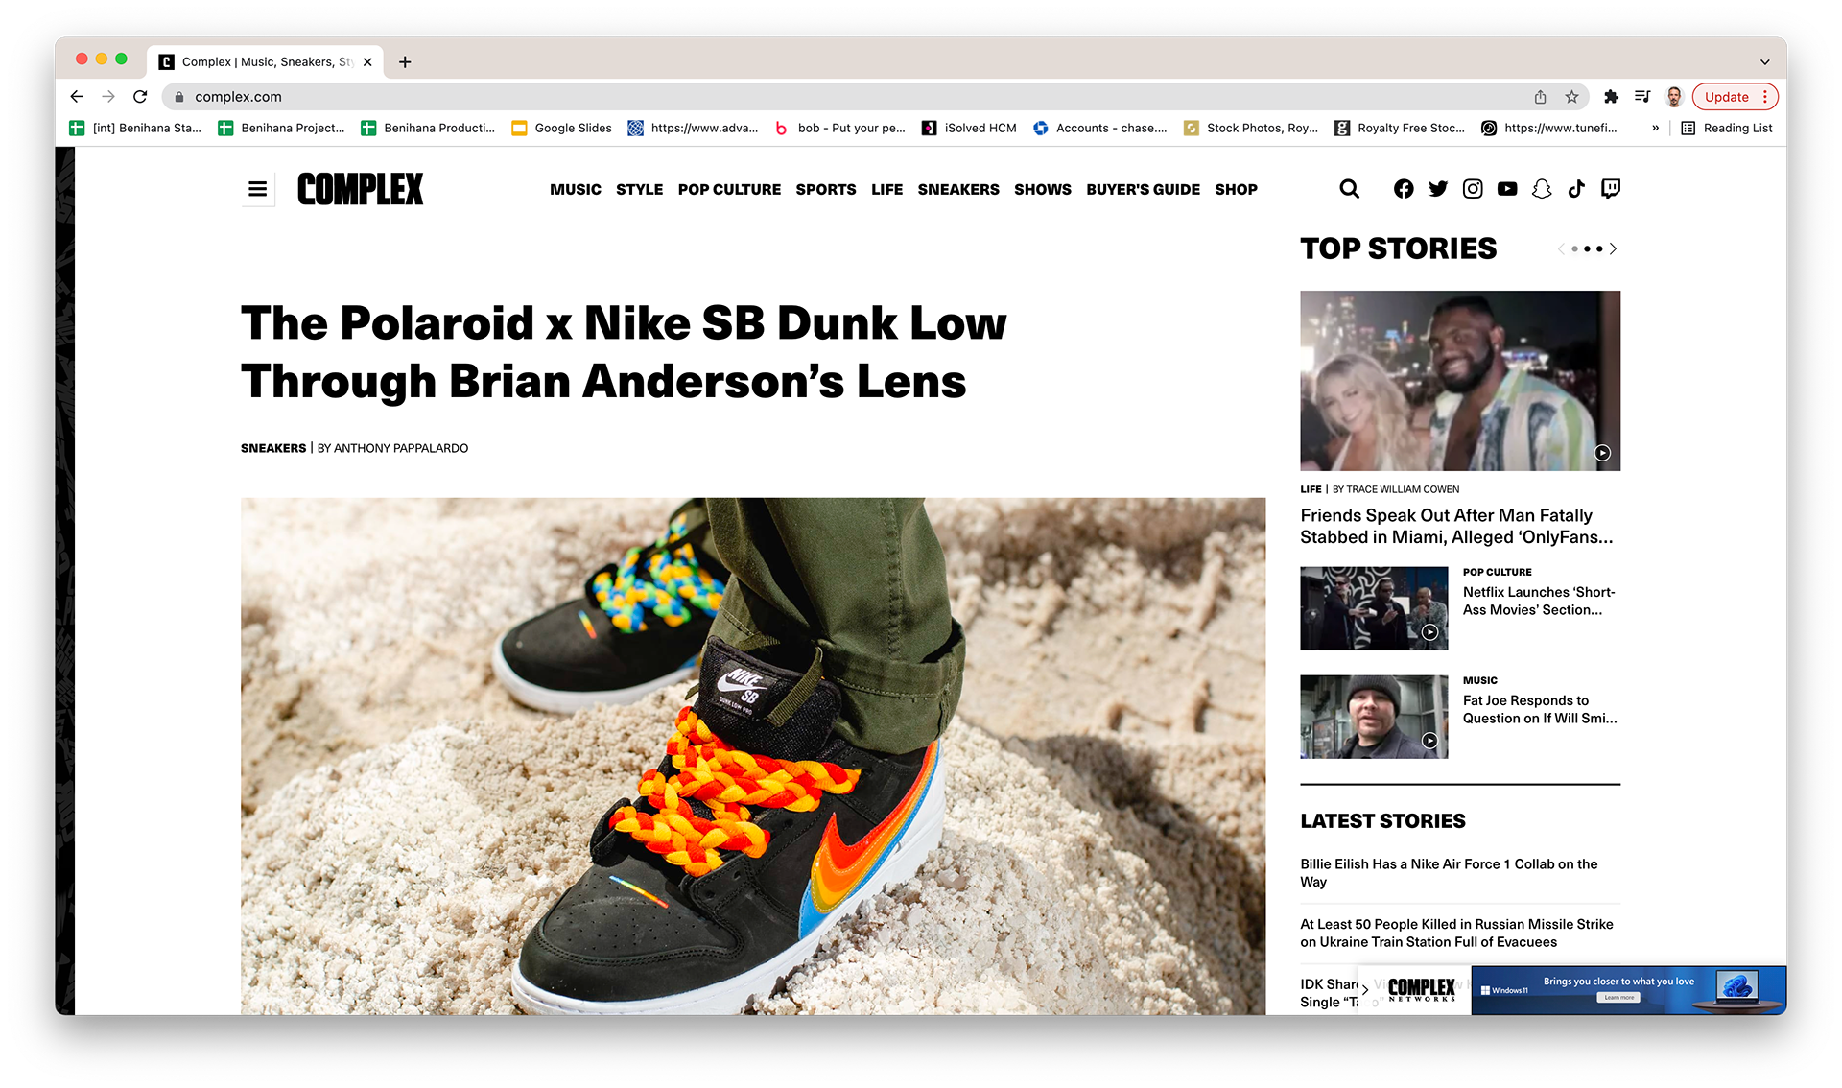Open the Royalty Free Stock bookmark
This screenshot has height=1088, width=1842.
pos(1400,128)
